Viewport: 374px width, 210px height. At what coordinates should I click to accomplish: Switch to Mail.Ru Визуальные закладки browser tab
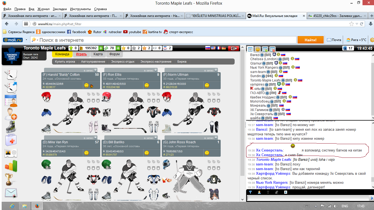pyautogui.click(x=276, y=16)
